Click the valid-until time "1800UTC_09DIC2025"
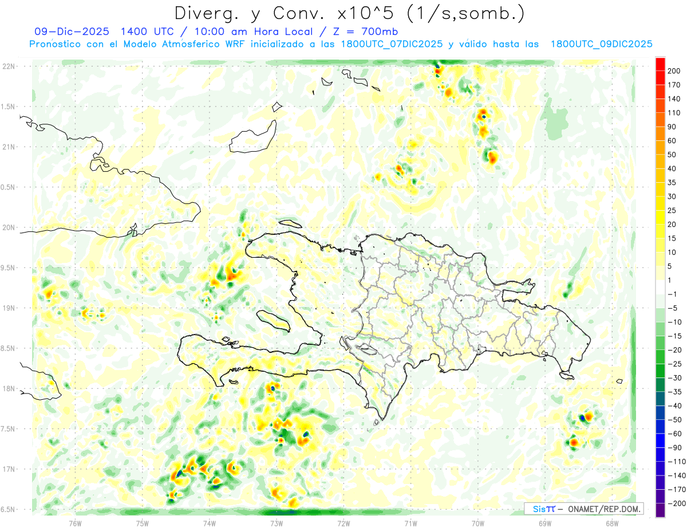This screenshot has width=687, height=531. coord(601,44)
